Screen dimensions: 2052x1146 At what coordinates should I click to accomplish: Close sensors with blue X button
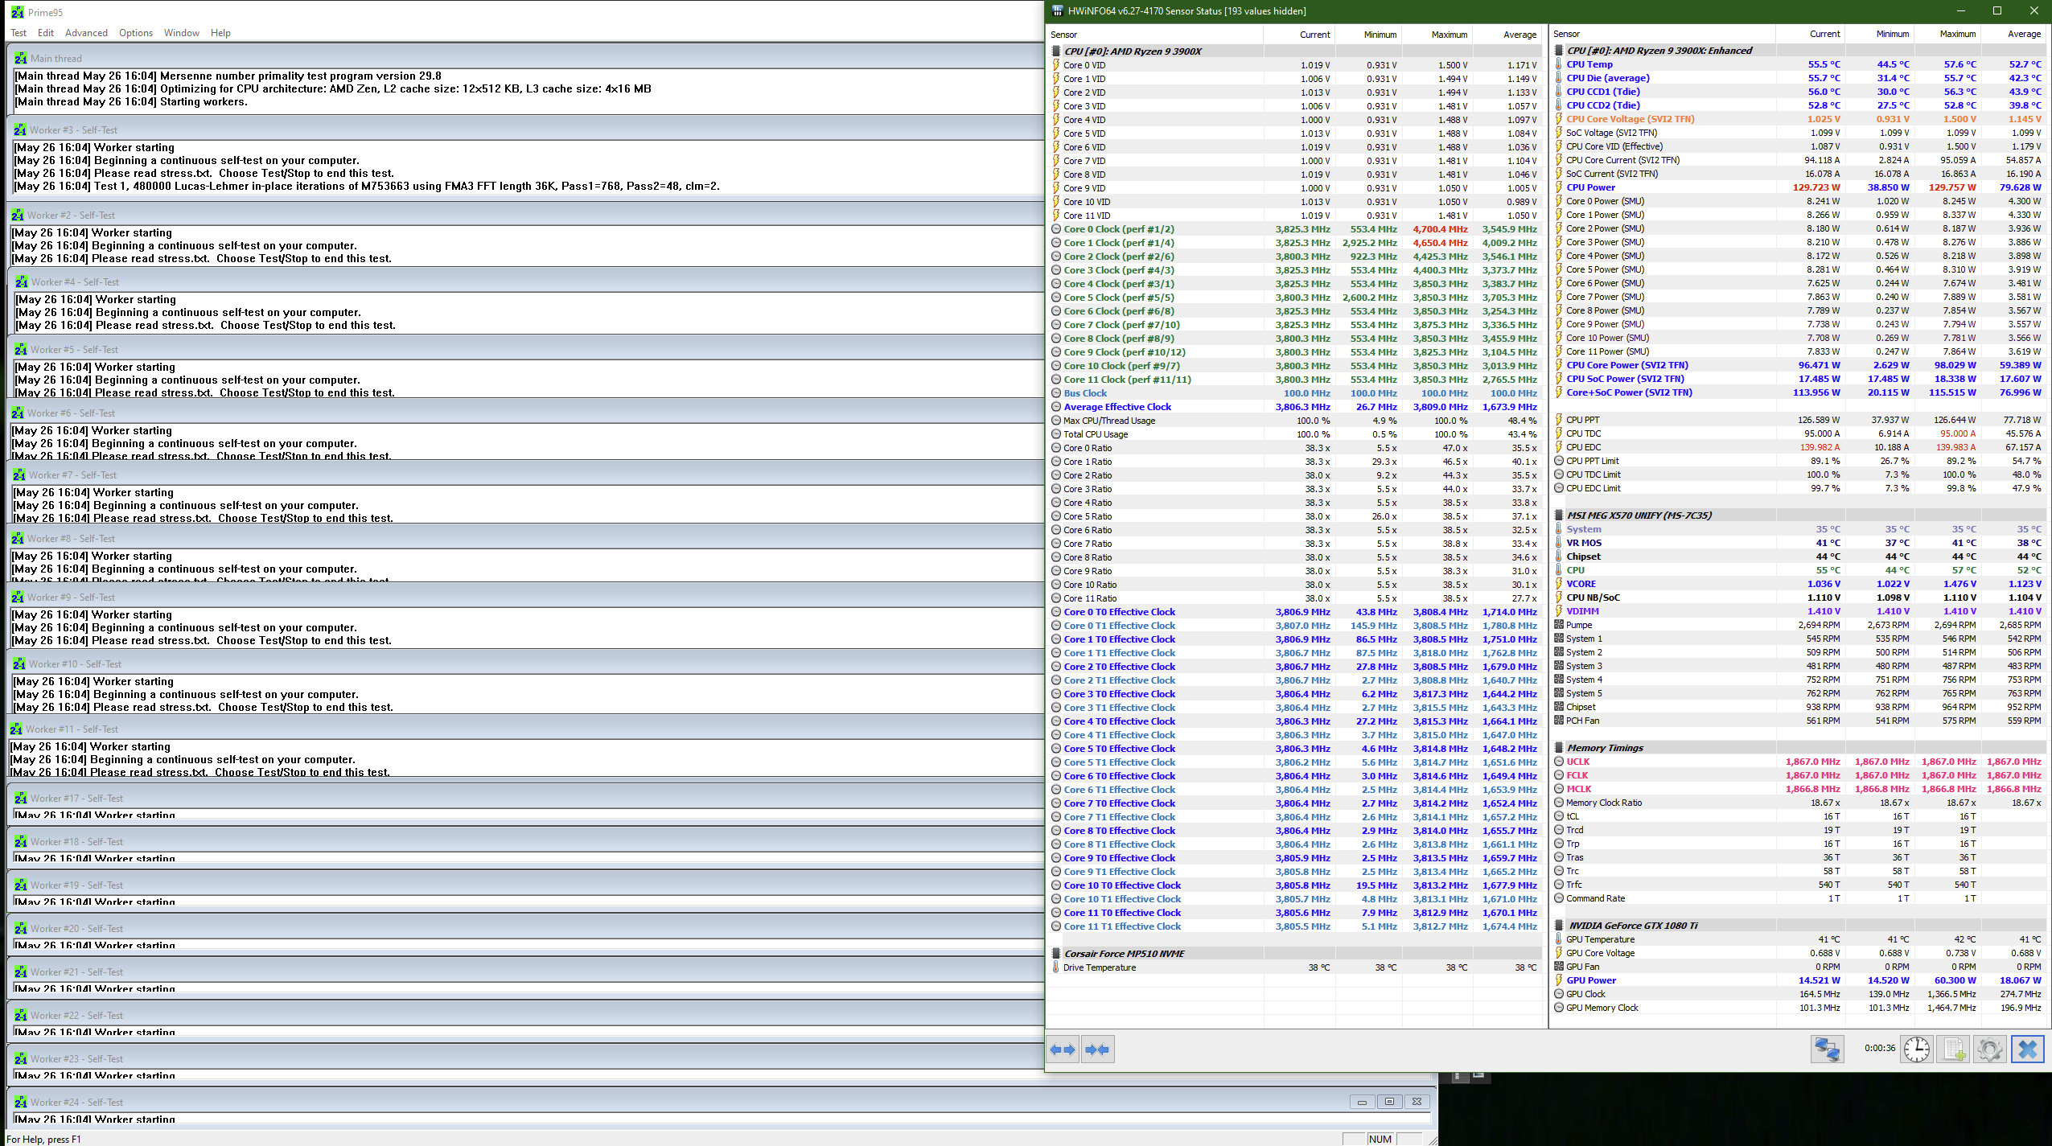2028,1049
